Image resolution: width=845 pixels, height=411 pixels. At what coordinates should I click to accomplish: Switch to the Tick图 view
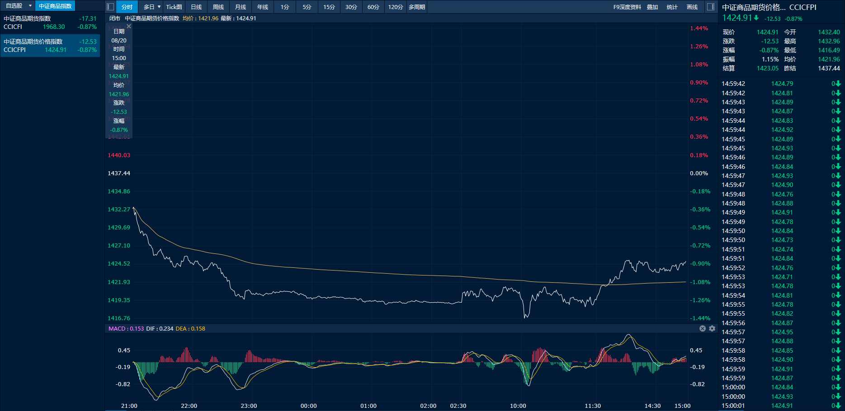(x=174, y=7)
